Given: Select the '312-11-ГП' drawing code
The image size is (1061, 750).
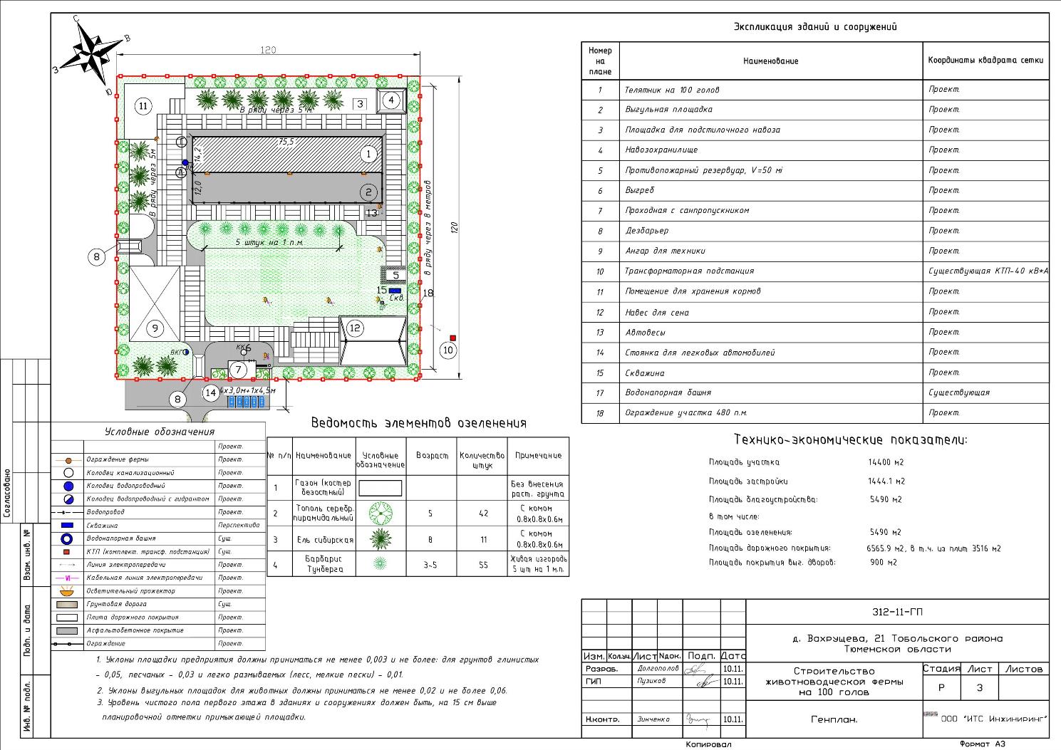Looking at the screenshot, I should coord(898,612).
